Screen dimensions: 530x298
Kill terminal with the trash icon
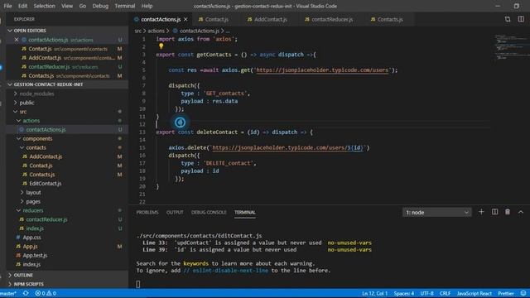pyautogui.click(x=508, y=212)
